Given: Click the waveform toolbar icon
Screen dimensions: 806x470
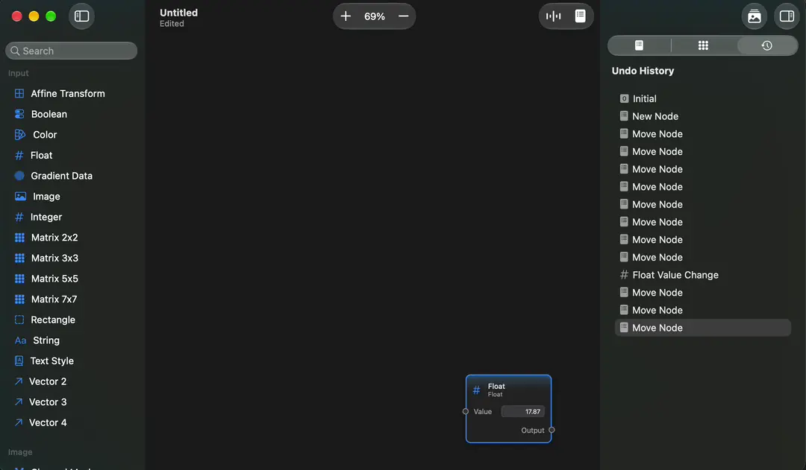Looking at the screenshot, I should (554, 16).
